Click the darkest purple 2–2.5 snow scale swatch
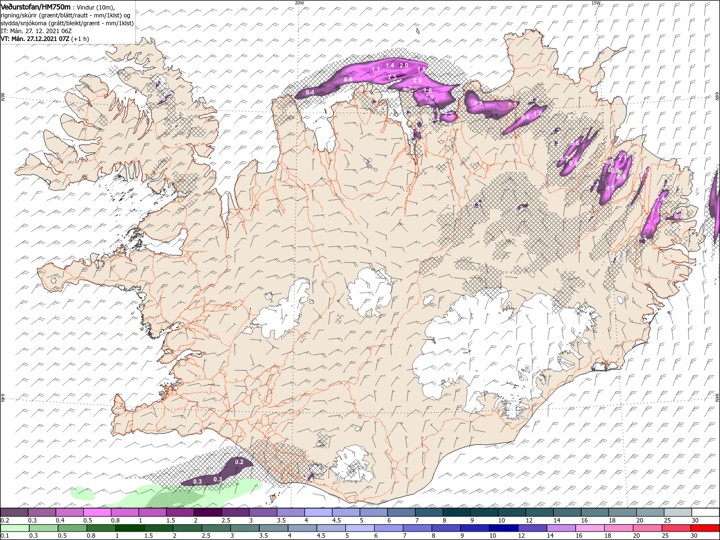720x540 pixels. click(207, 512)
